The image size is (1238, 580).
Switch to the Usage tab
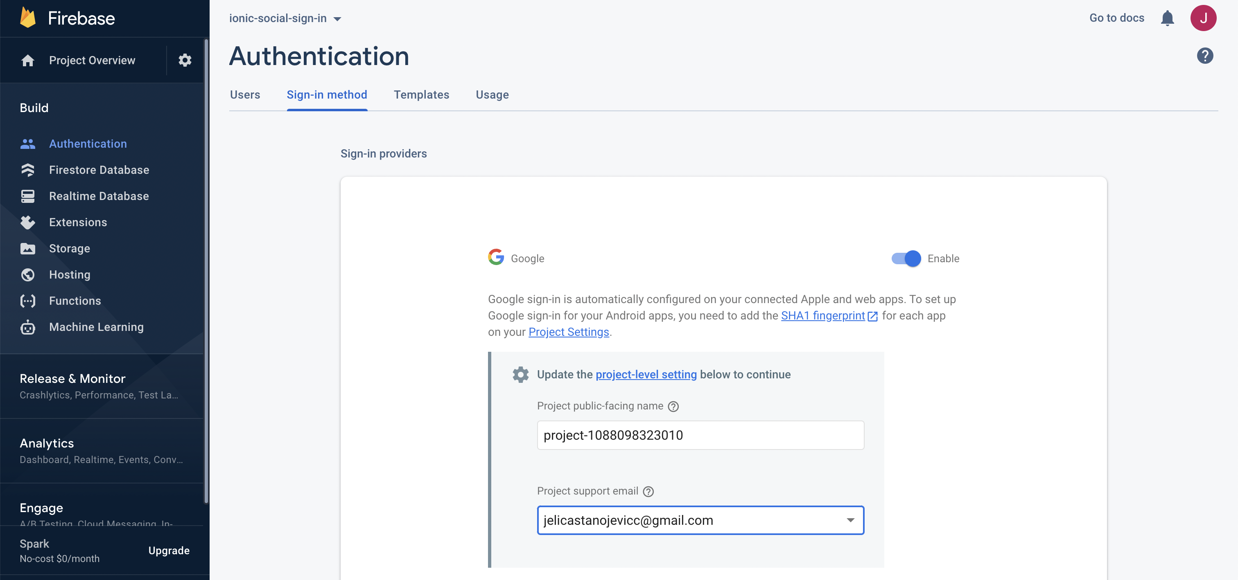pos(492,95)
